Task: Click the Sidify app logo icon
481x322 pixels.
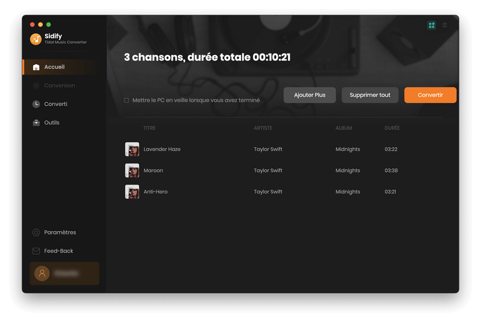Action: click(x=36, y=39)
